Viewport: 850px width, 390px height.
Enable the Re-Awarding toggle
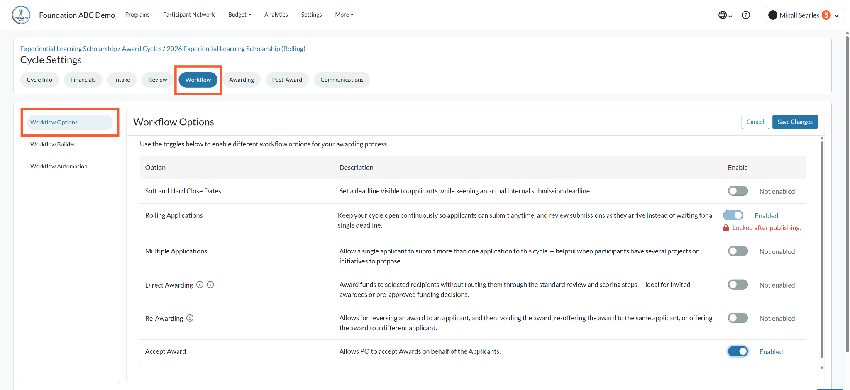738,318
